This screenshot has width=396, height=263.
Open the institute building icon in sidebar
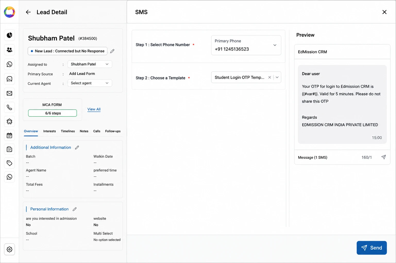(10, 121)
